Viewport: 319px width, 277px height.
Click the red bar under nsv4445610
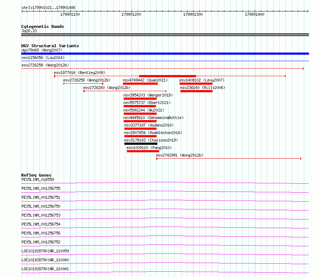pyautogui.click(x=140, y=121)
